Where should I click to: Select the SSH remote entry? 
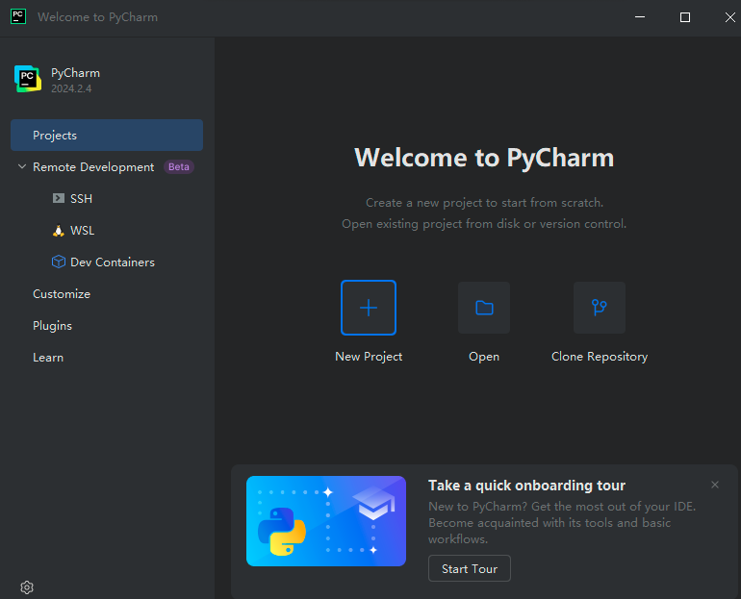tap(81, 199)
